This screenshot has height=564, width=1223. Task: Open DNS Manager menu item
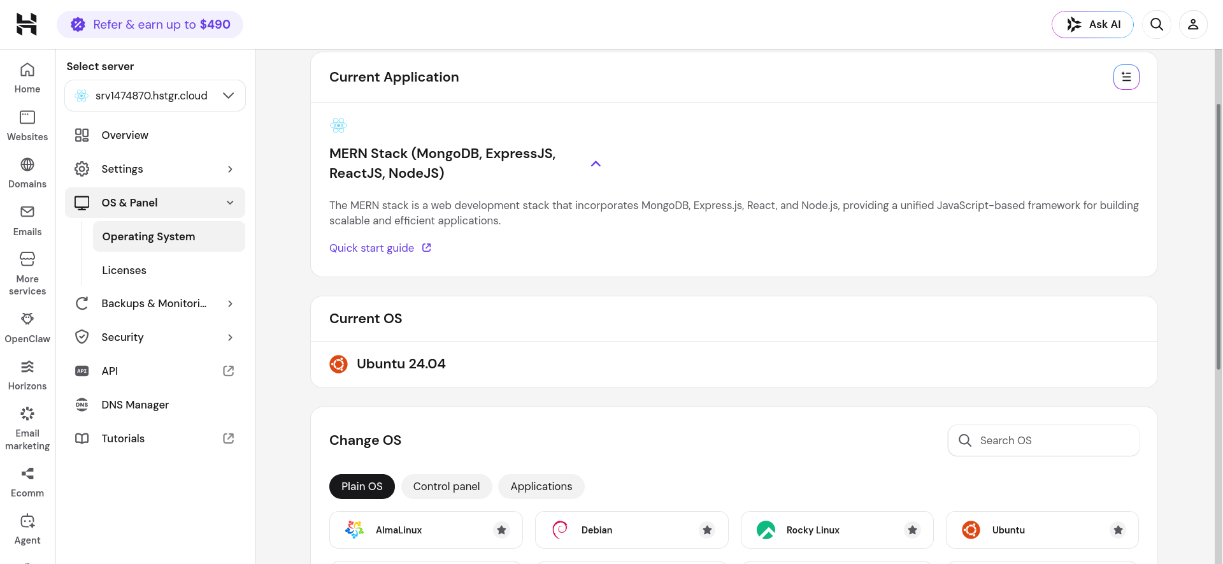[155, 405]
